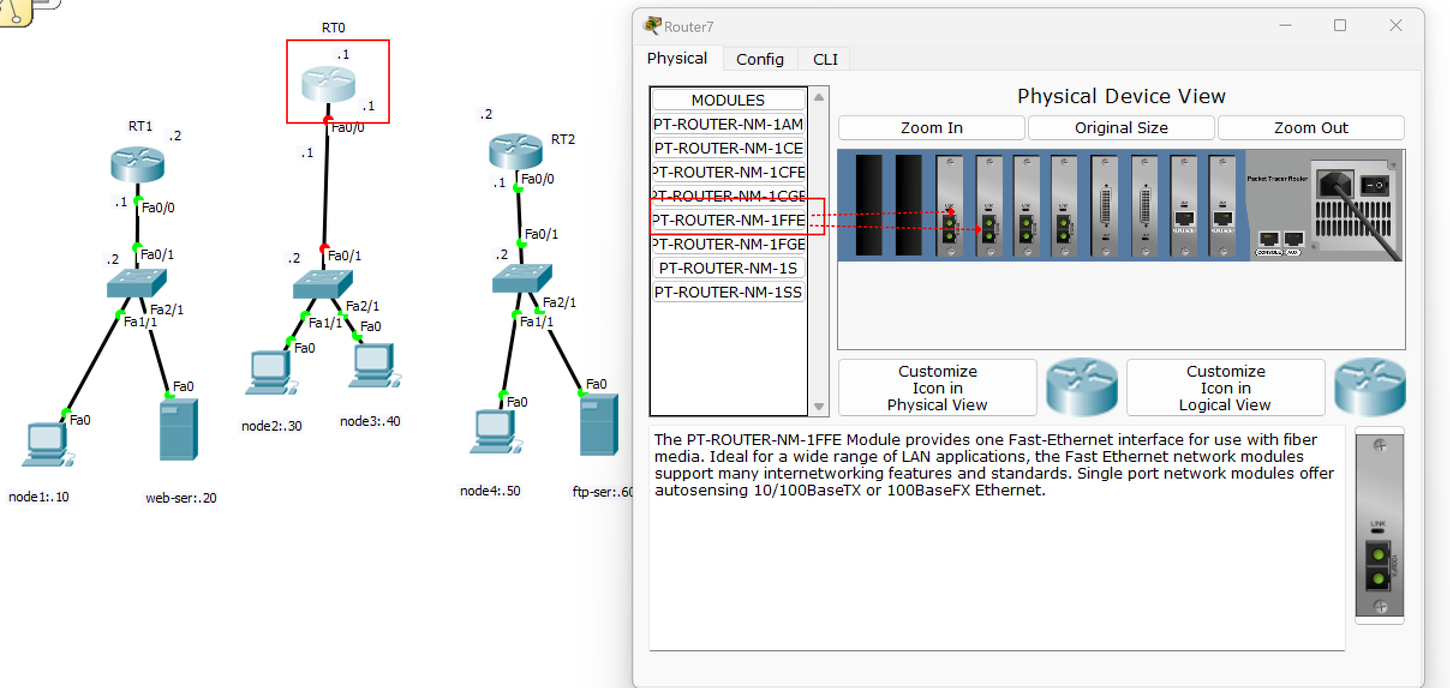This screenshot has height=688, width=1450.
Task: Click the physical view router icon preview
Action: (1082, 387)
